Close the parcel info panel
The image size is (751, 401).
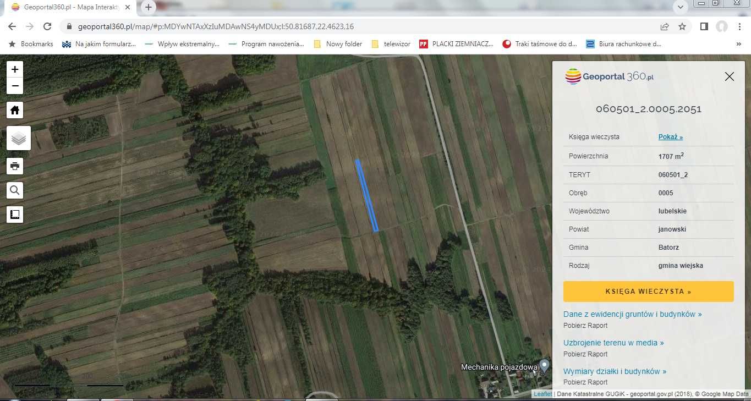pos(730,76)
